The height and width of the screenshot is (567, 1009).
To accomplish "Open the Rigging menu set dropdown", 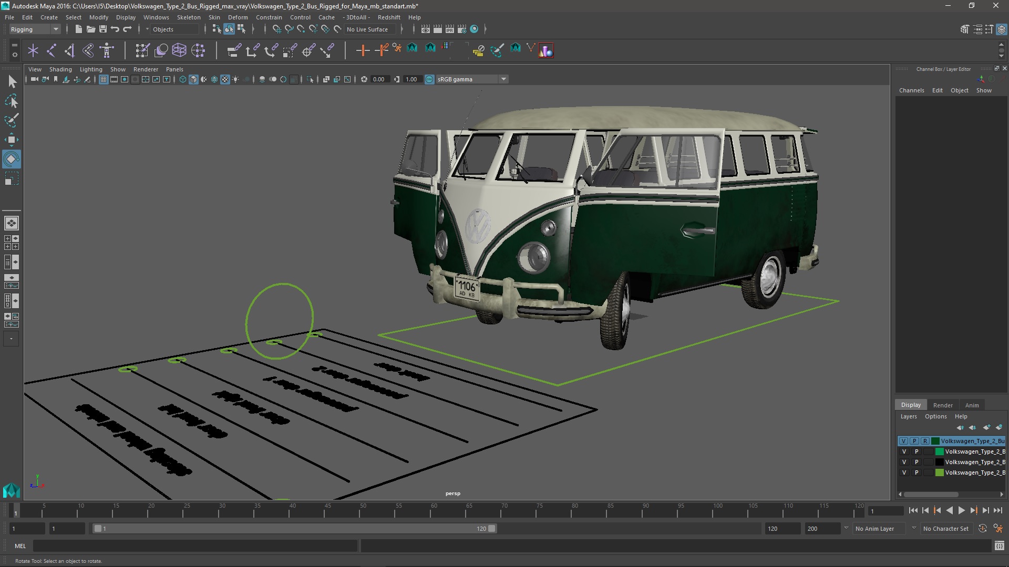I will pyautogui.click(x=35, y=29).
